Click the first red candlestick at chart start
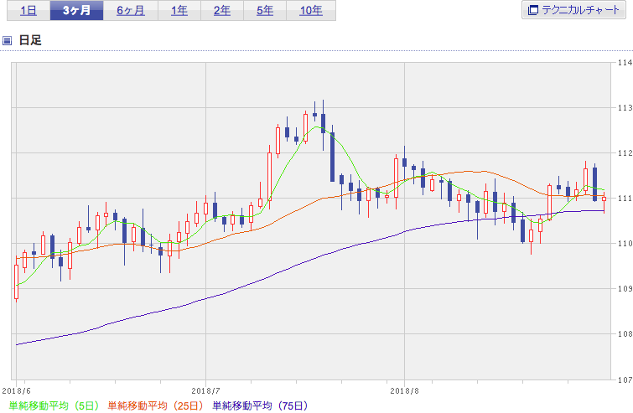This screenshot has height=413, width=633. [x=17, y=281]
